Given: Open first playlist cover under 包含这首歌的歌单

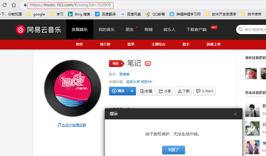Looking at the screenshot, I should click(x=253, y=110).
